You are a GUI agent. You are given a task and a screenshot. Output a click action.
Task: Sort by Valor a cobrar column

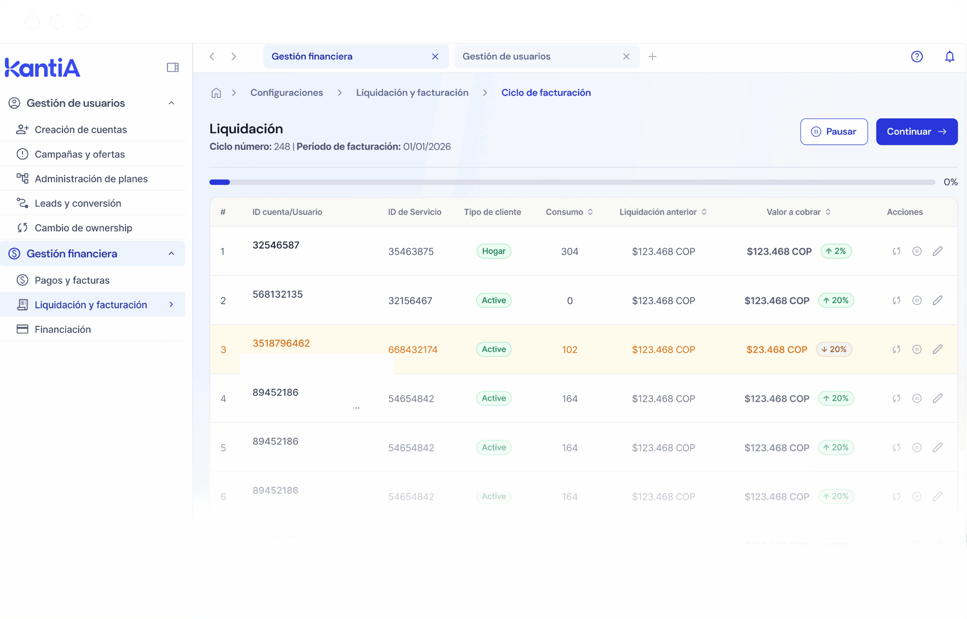(x=828, y=212)
